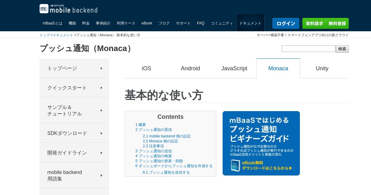Jump to 6.1 プッシュ通知を送信する
The width and height of the screenshot is (371, 195).
[x=166, y=172]
